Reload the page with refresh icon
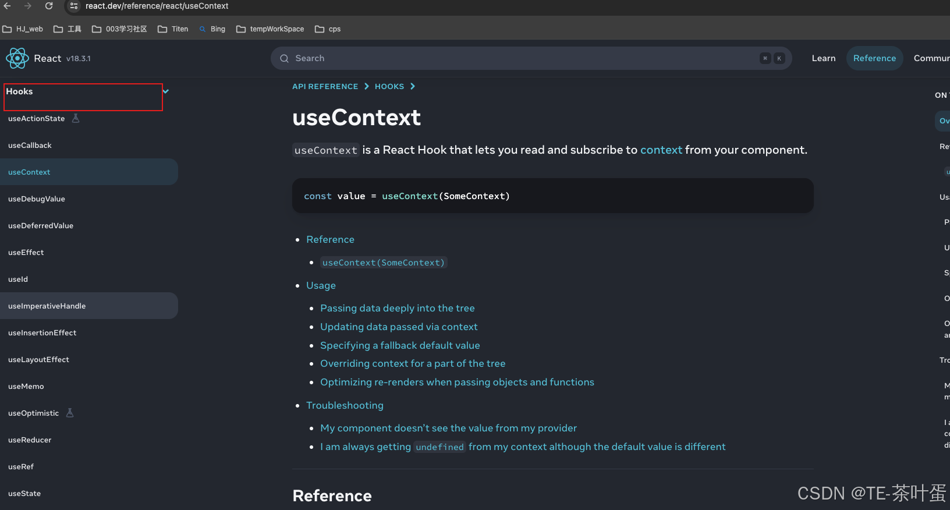950x510 pixels. (49, 6)
